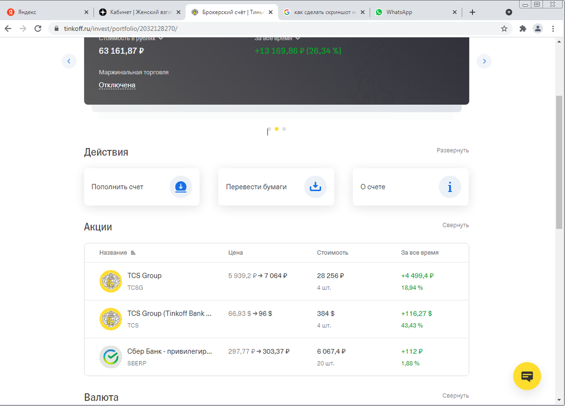
Task: Reload the current page
Action: click(38, 29)
